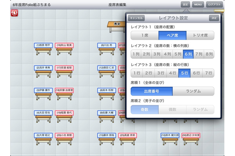The height and width of the screenshot is (156, 235).
Task: Cancel with the キャンセル button
Action: point(136,18)
